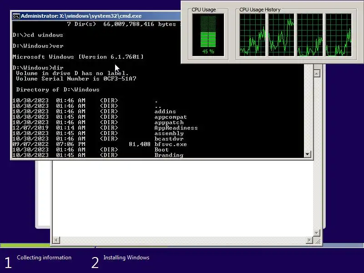Click the "apppatch" directory entry
The height and width of the screenshot is (273, 364).
pos(169,122)
